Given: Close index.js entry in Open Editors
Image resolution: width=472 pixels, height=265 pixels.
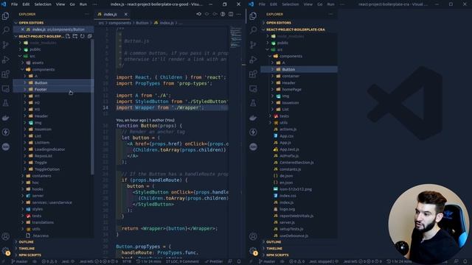Looking at the screenshot, I should [x=23, y=29].
